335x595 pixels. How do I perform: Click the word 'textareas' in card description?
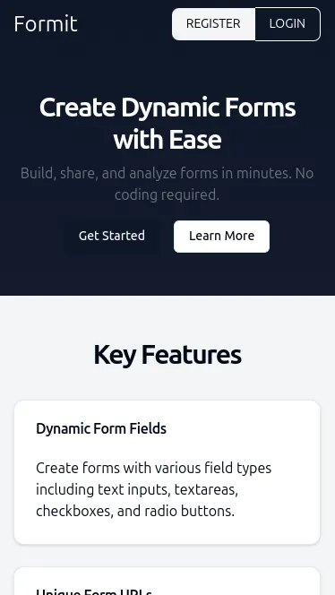point(206,489)
